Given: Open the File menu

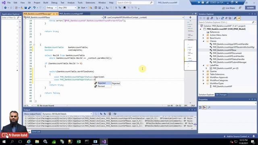Looking at the screenshot, I should click(9, 3).
